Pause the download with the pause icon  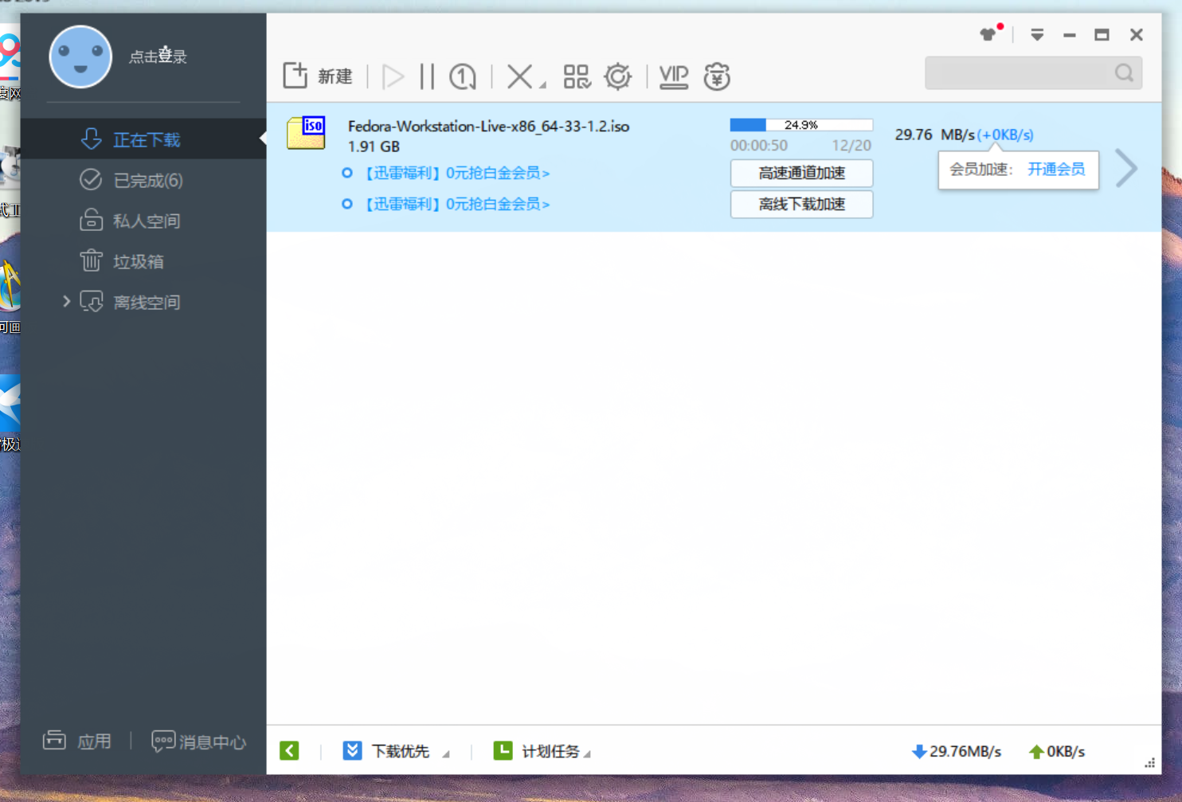(x=427, y=76)
